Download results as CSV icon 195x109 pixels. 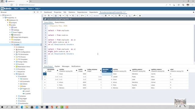pyautogui.click(x=140, y=15)
